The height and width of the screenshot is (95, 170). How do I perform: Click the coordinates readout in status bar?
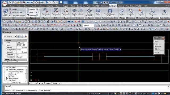[x=95, y=93]
